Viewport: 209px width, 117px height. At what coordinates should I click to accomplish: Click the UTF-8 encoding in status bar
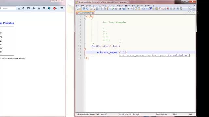click(174, 114)
